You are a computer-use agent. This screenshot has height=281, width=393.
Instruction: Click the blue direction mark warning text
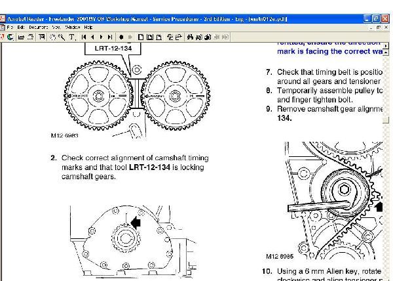[330, 48]
